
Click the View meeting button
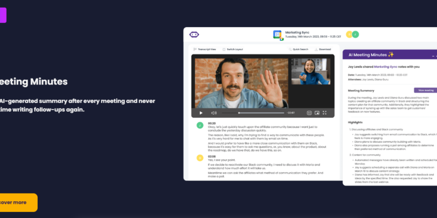click(x=426, y=90)
